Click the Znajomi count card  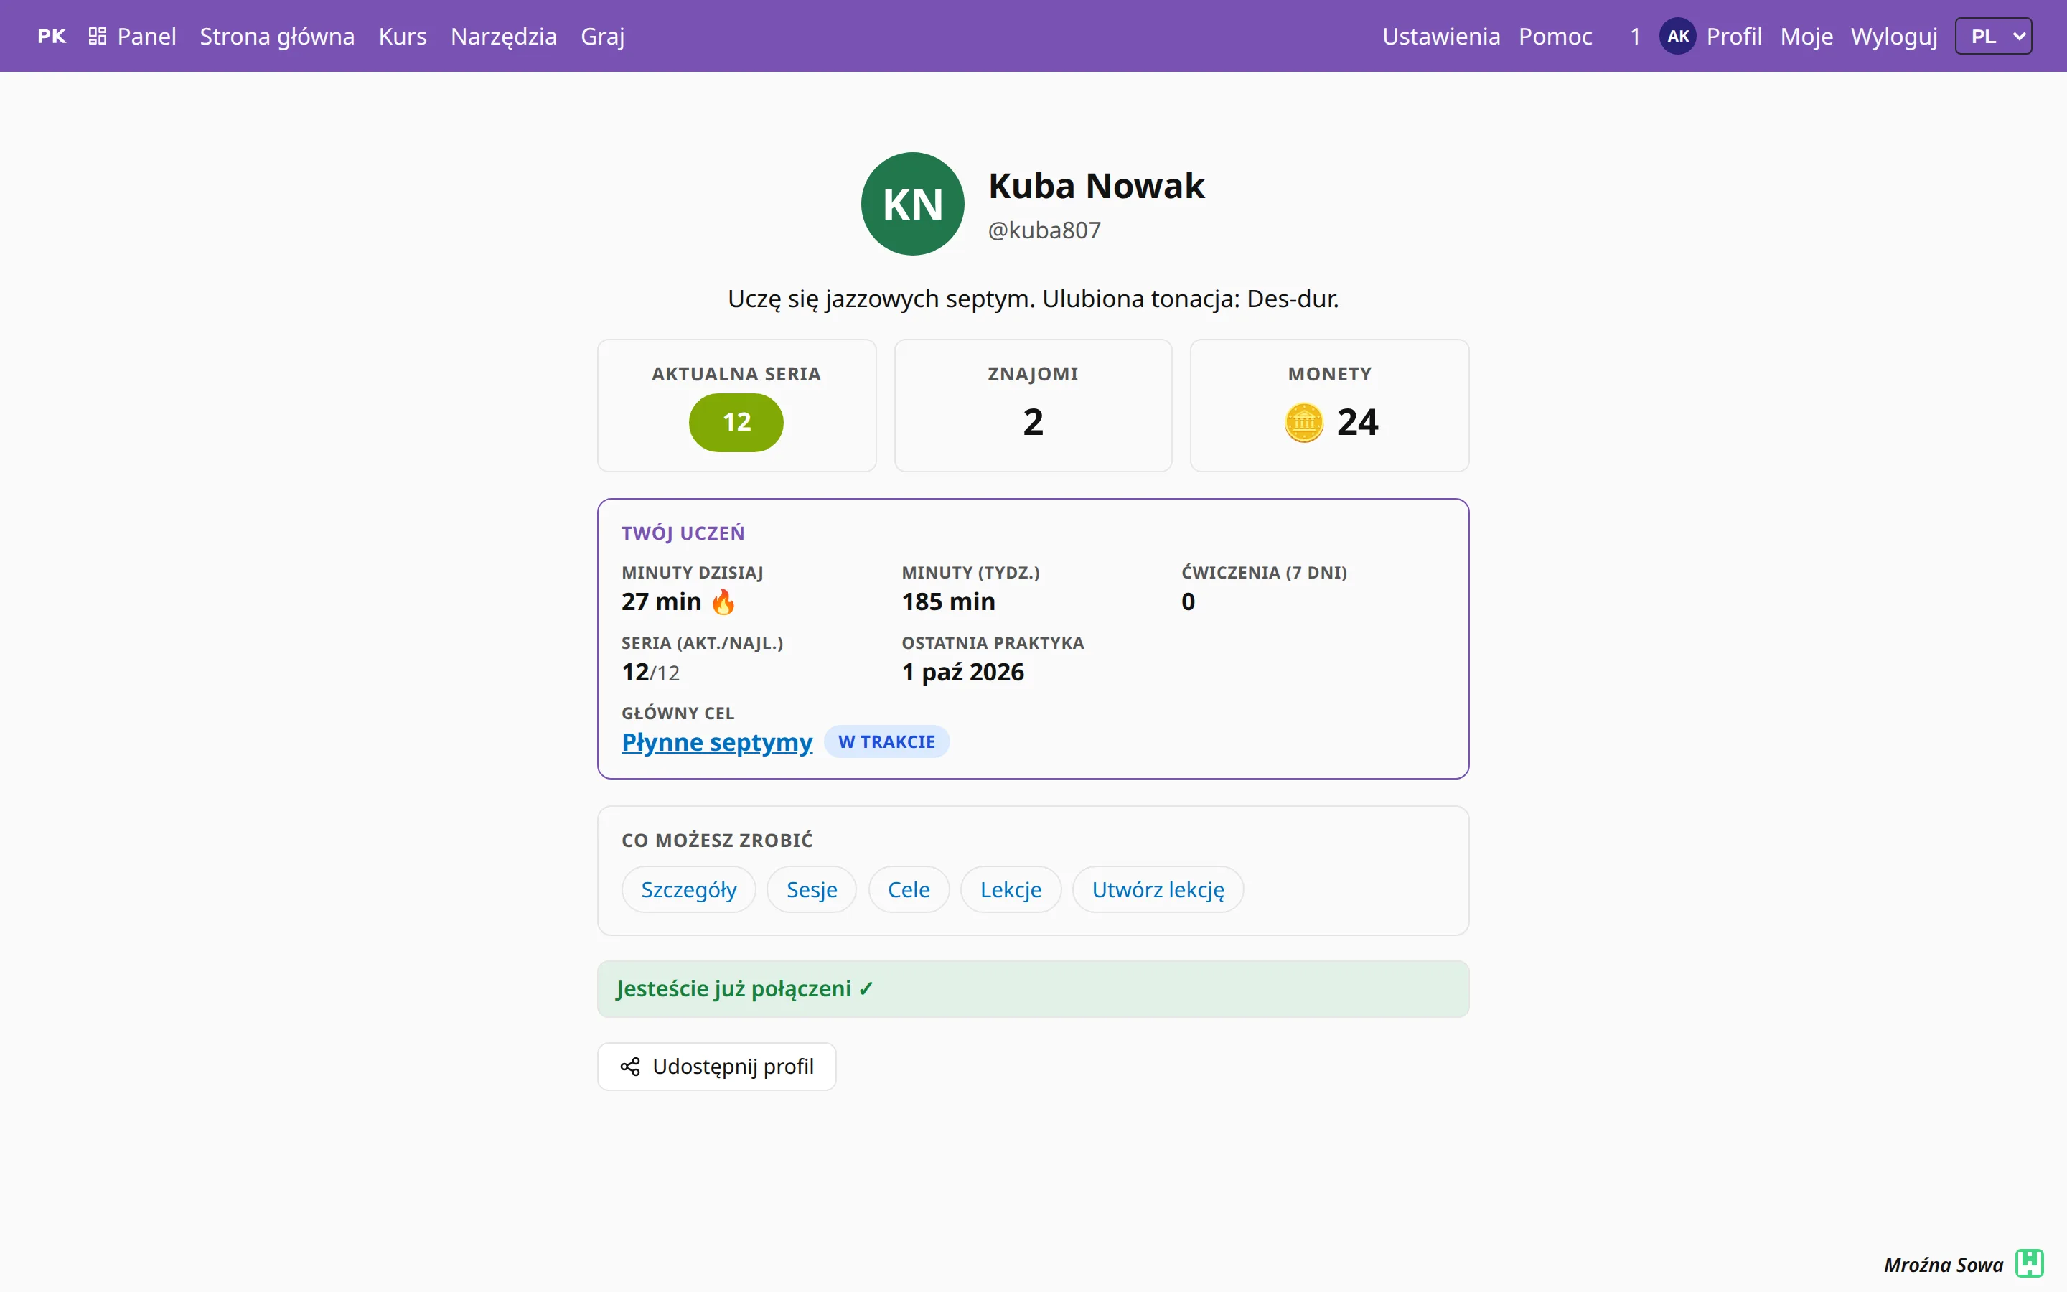1033,405
